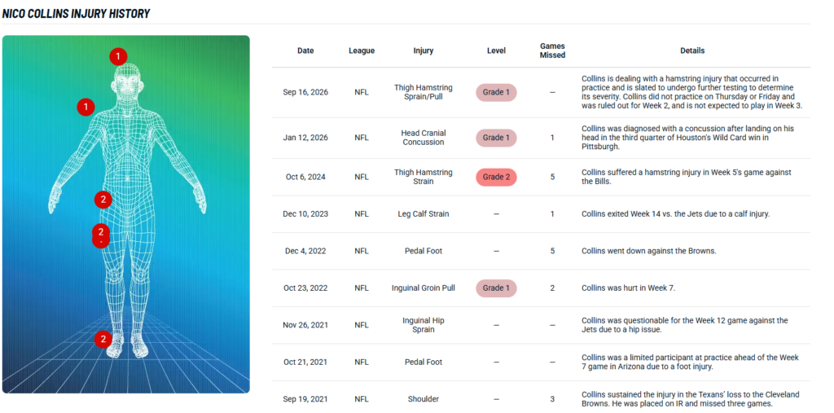The image size is (834, 413).
Task: Click details about Week 5 Bills hamstring injury
Action: pos(686,177)
